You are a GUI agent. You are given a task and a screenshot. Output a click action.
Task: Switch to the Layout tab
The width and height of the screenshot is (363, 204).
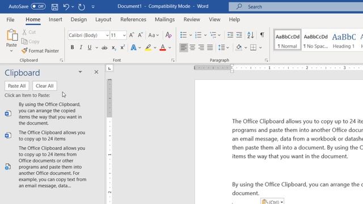[103, 19]
